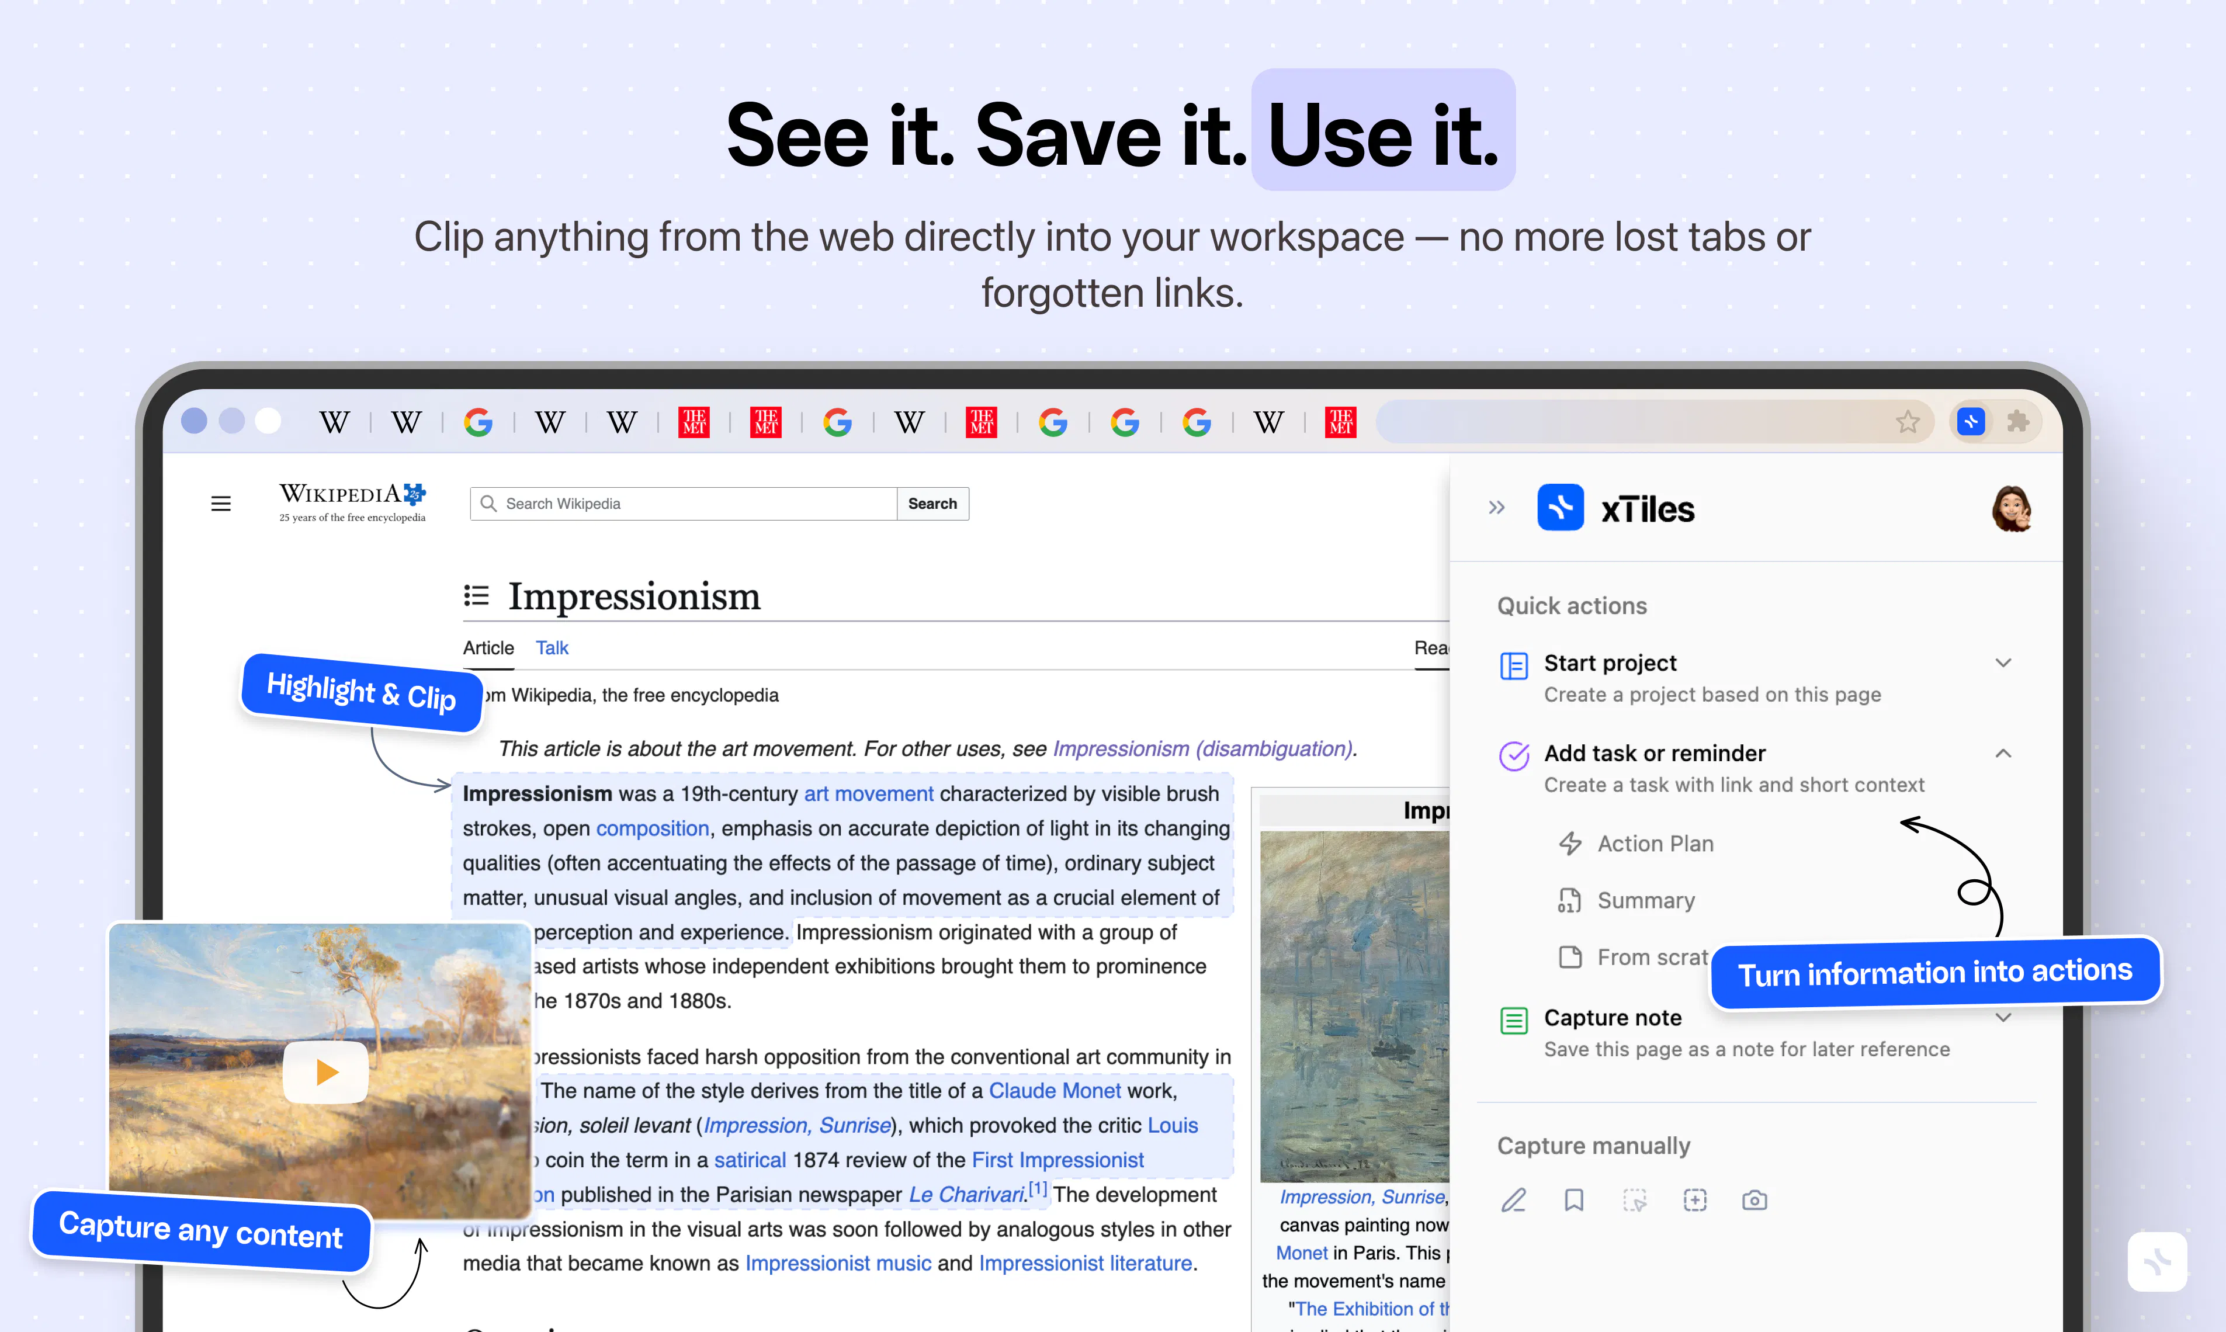Open the 'Louis' link in the article
This screenshot has width=2226, height=1332.
click(x=1172, y=1126)
